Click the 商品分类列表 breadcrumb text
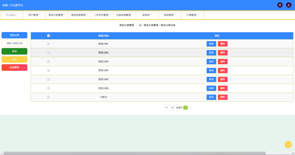 (168, 25)
